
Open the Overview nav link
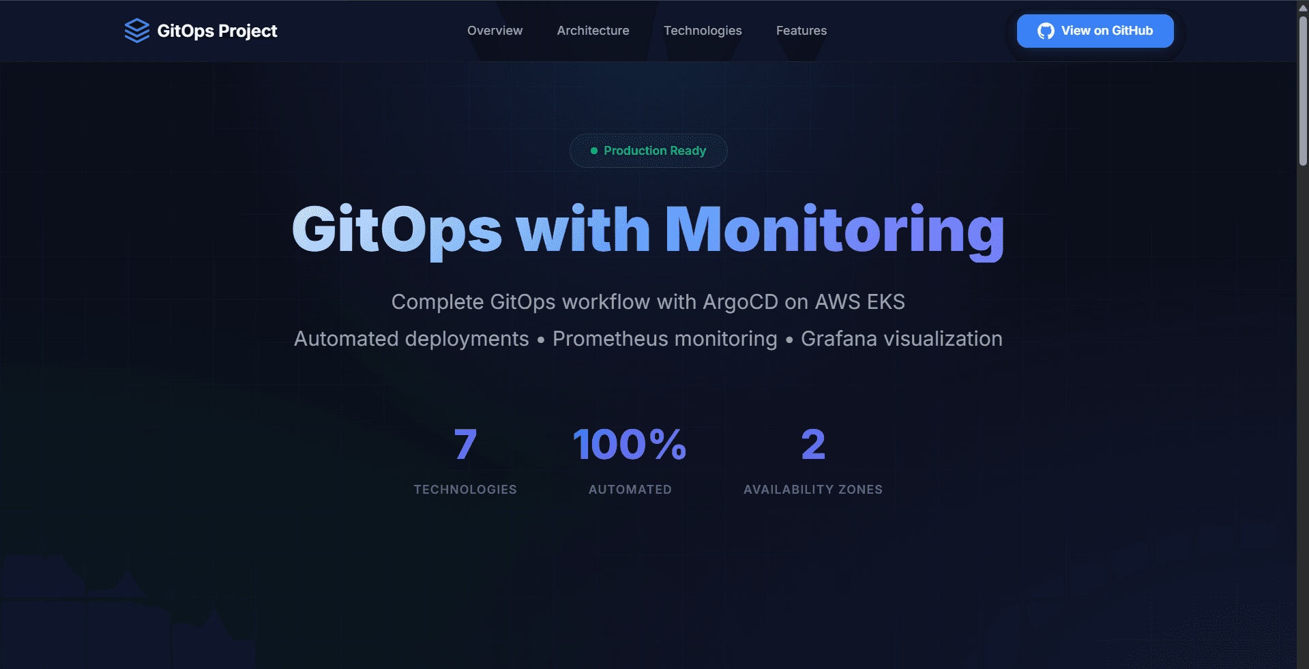click(x=495, y=31)
